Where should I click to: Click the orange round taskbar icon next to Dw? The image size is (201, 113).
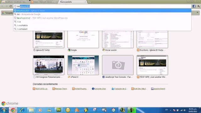[x=68, y=110]
